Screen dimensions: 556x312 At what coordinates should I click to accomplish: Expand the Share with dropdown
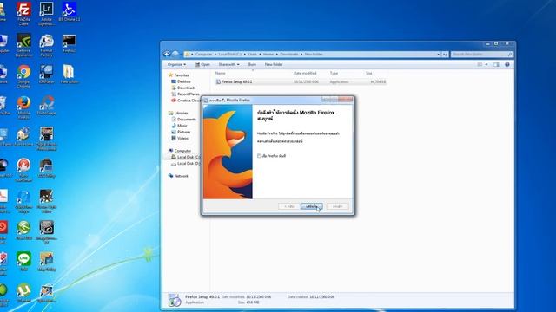point(228,64)
